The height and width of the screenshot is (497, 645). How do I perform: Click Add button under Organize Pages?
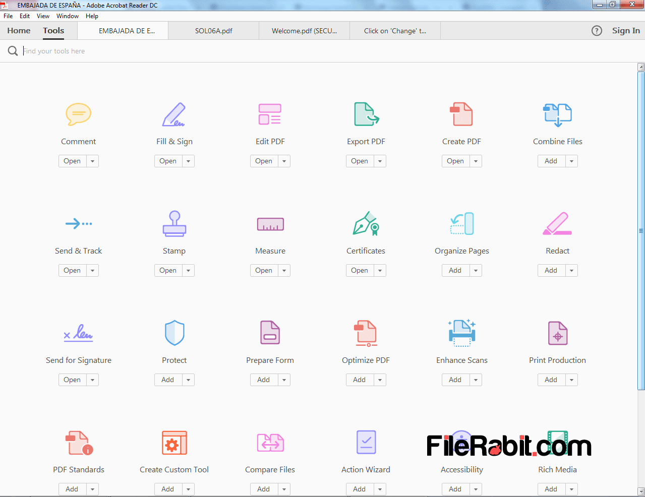[x=455, y=271]
